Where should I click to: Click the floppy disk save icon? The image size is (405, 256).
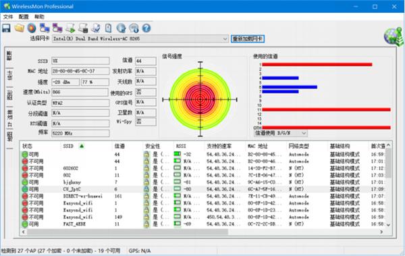tap(7, 28)
